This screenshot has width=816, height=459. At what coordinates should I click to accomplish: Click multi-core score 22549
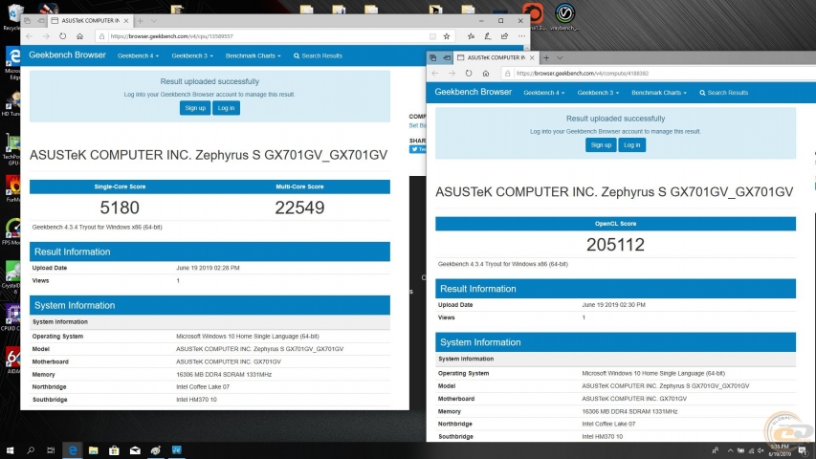tap(299, 208)
